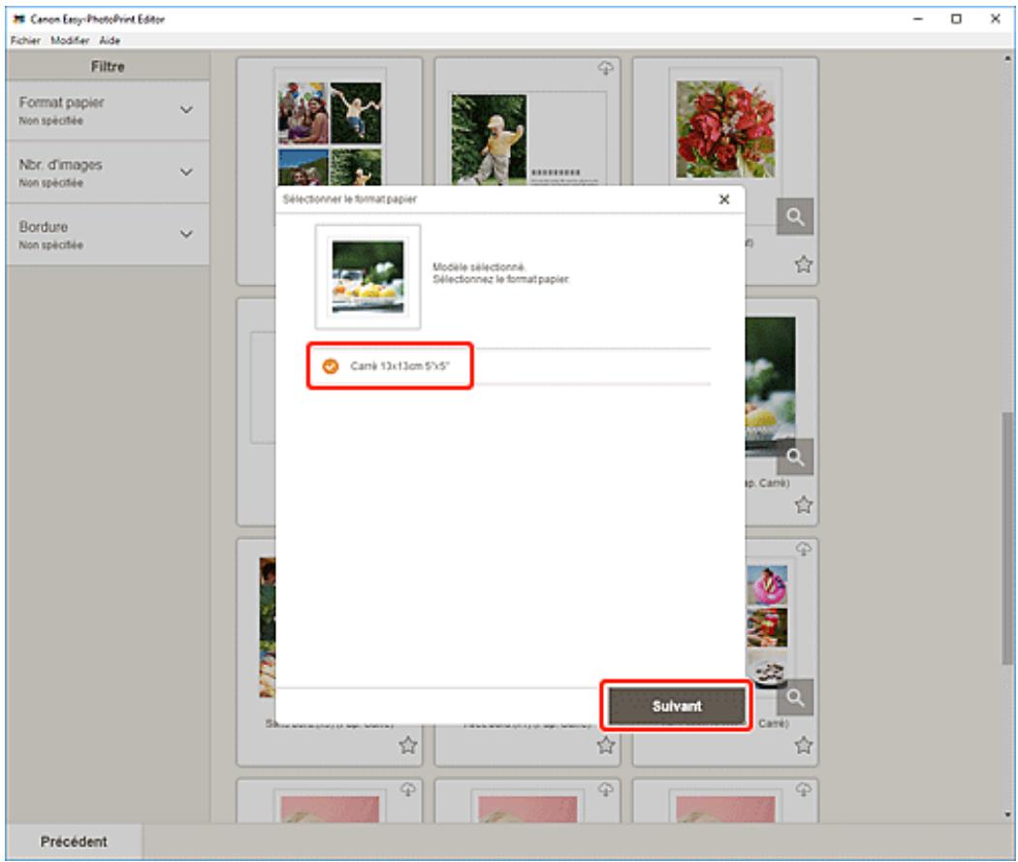Click the magnifier on the third-row right collage template
This screenshot has height=862, width=1018.
click(795, 698)
